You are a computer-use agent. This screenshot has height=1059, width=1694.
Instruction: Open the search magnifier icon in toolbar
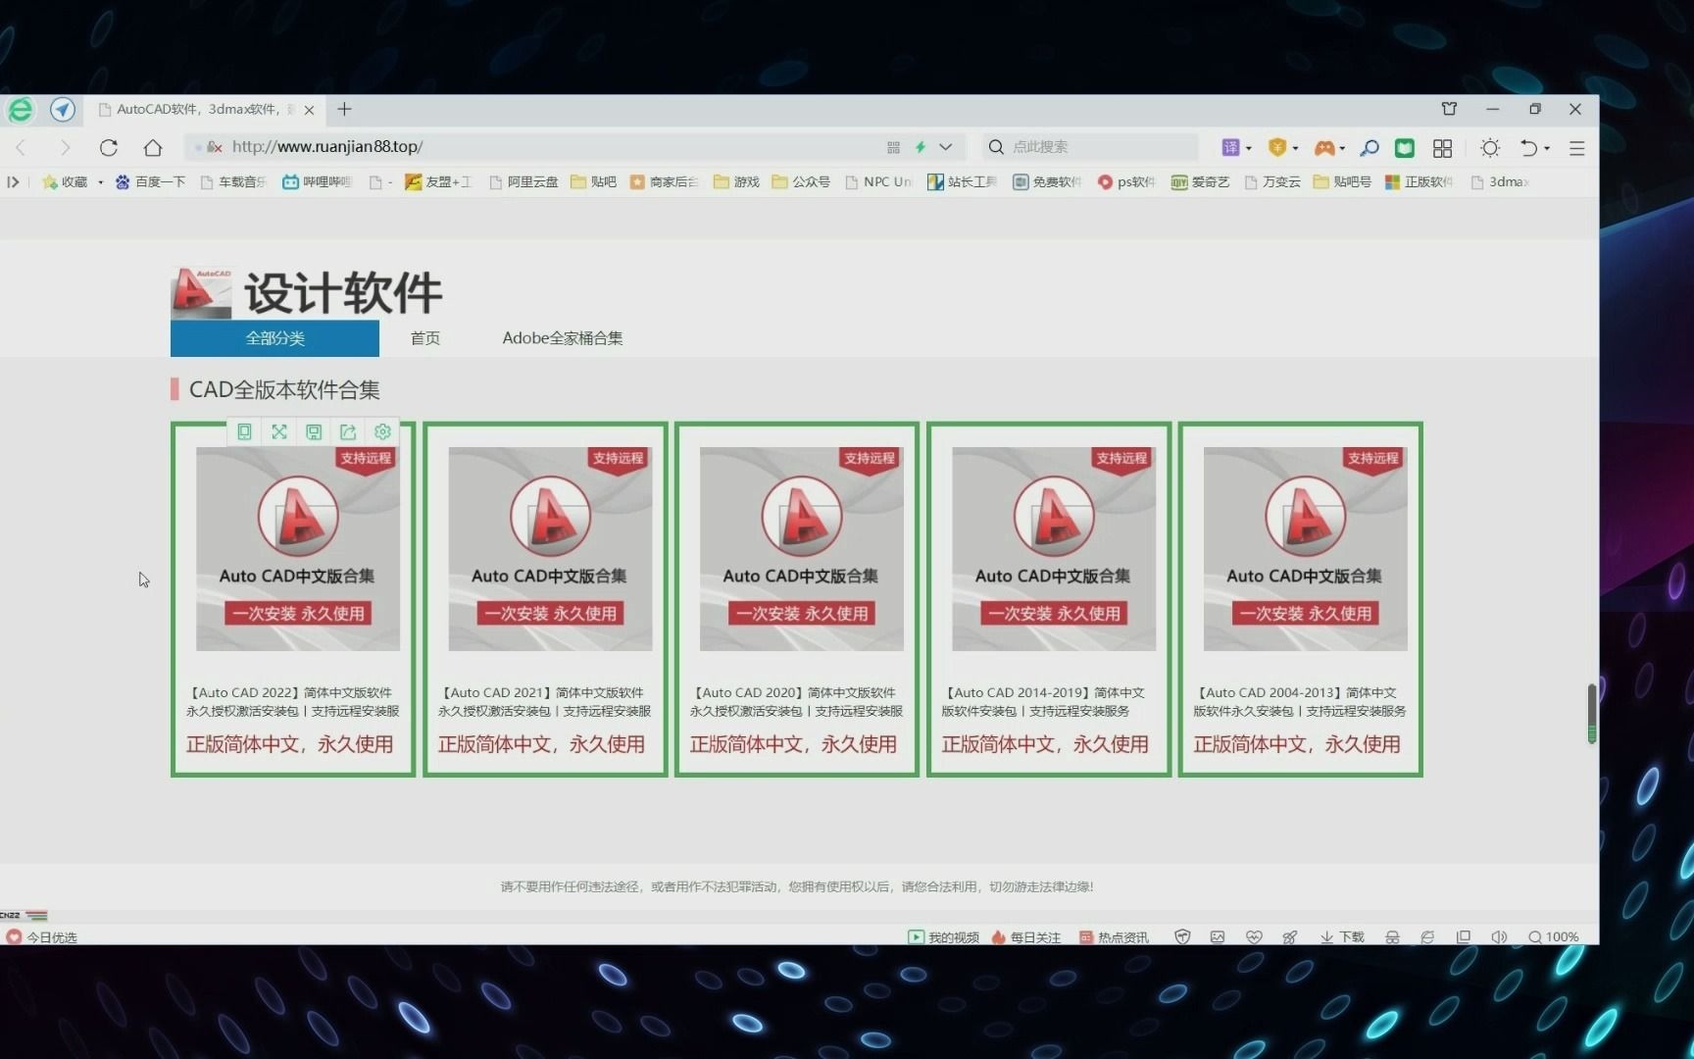click(x=1369, y=147)
